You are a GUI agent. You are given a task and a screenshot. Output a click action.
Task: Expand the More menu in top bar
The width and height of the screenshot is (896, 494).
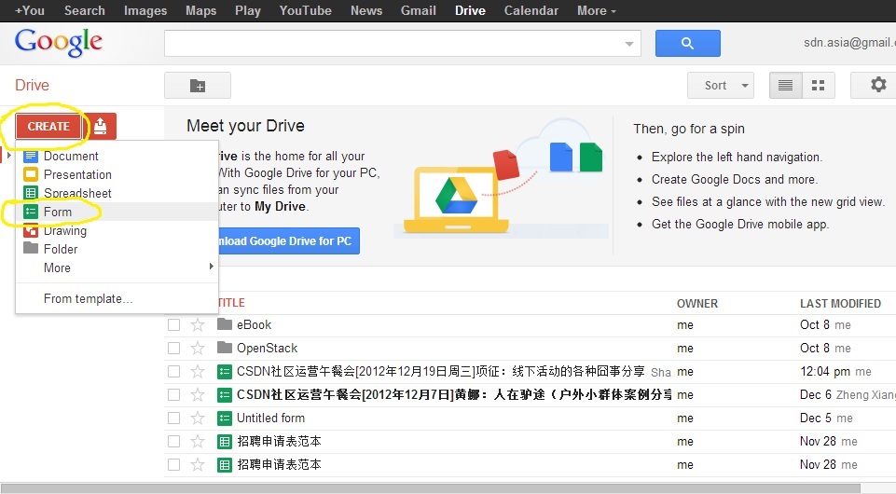point(597,11)
